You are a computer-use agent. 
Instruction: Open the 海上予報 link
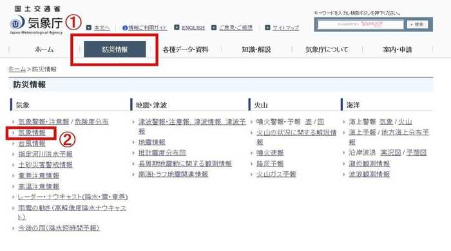click(362, 133)
